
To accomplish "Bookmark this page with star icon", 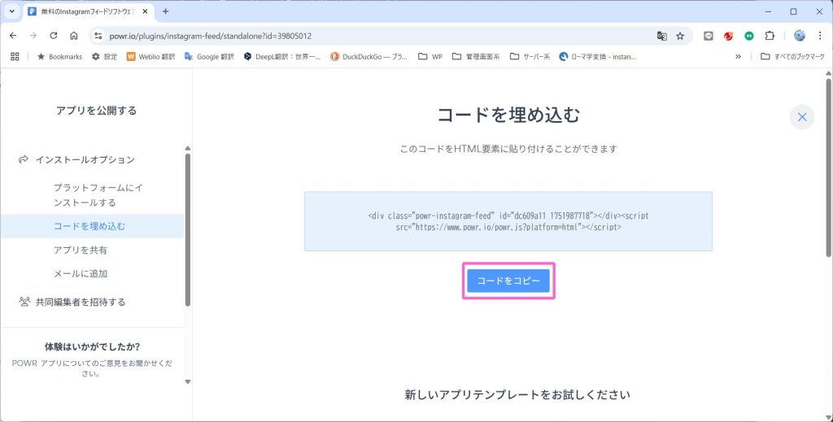I will coord(680,36).
